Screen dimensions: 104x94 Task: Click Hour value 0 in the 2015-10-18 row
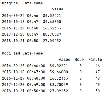tap(81, 72)
